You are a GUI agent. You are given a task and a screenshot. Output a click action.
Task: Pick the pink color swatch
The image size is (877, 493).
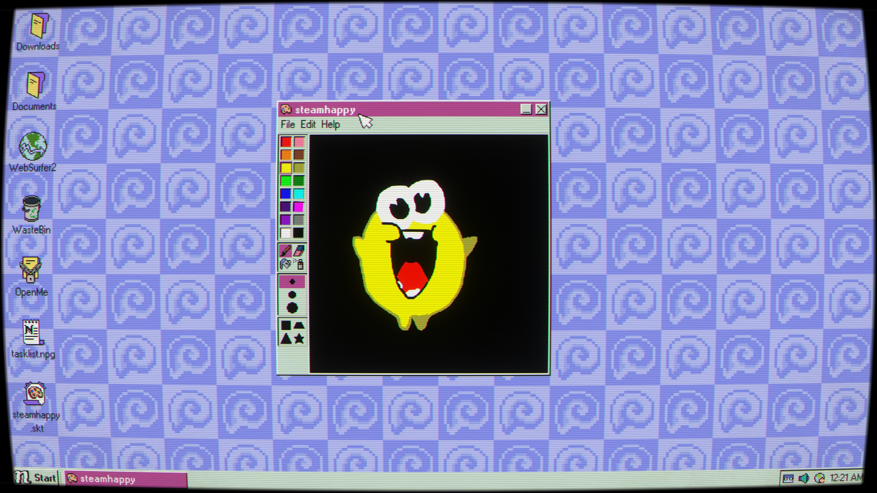(299, 142)
